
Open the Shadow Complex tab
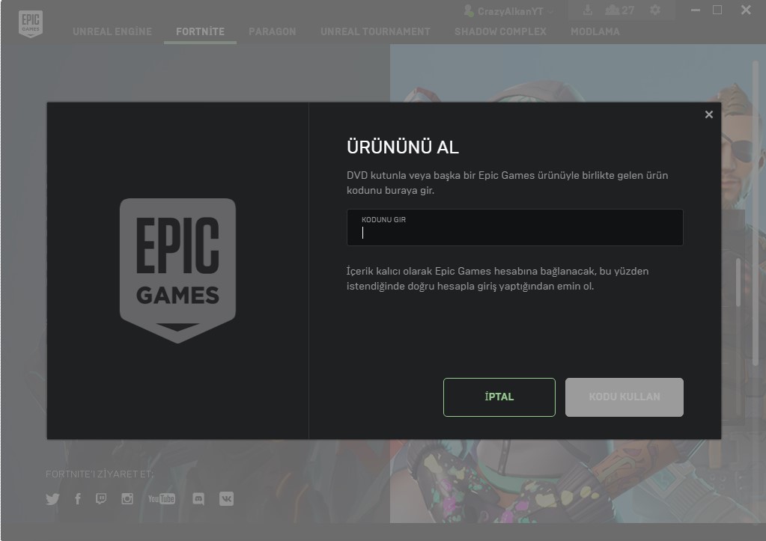[500, 31]
